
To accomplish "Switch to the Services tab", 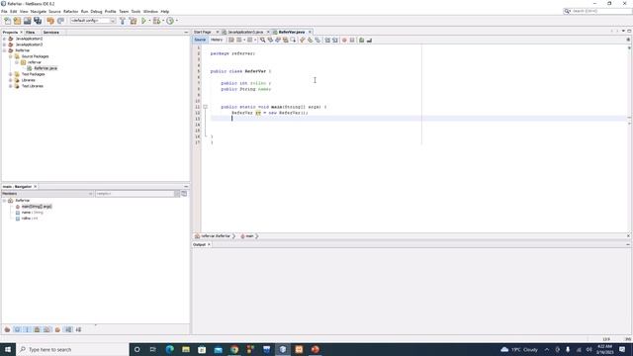I will click(50, 33).
